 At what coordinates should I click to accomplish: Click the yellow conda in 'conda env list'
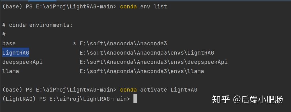pos(128,6)
